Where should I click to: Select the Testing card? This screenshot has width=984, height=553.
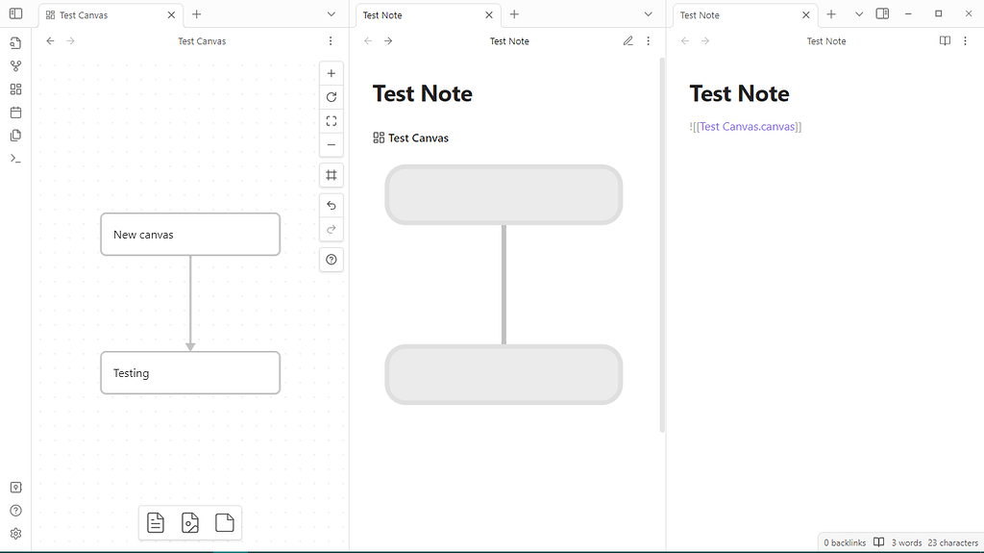(x=190, y=372)
